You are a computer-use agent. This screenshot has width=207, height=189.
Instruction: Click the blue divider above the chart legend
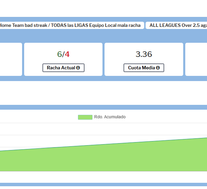pyautogui.click(x=103, y=107)
